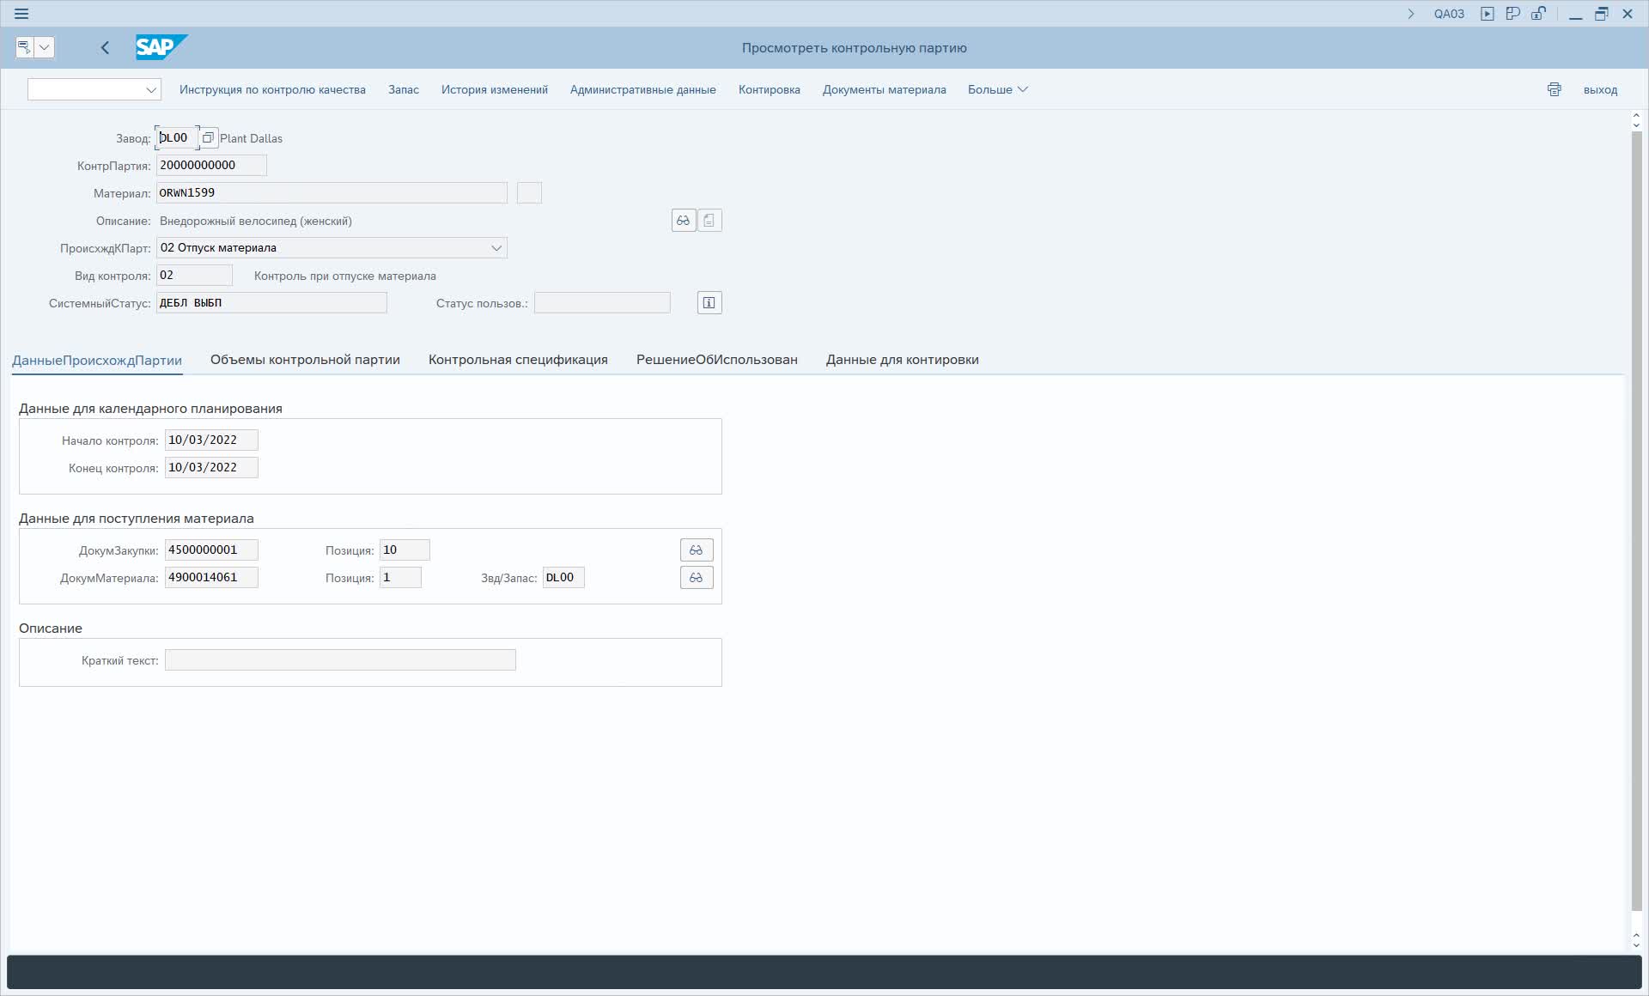Click scroll-up arrows at top of scrollbar
1649x996 pixels.
click(1636, 120)
